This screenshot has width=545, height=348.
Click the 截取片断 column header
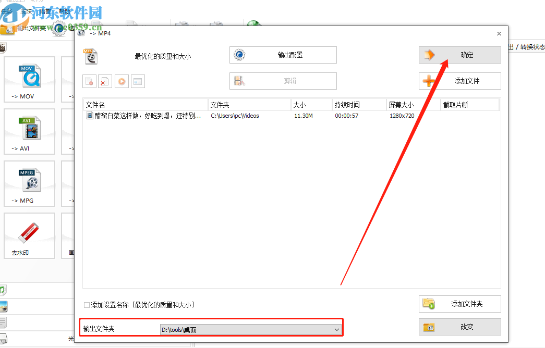pos(470,105)
